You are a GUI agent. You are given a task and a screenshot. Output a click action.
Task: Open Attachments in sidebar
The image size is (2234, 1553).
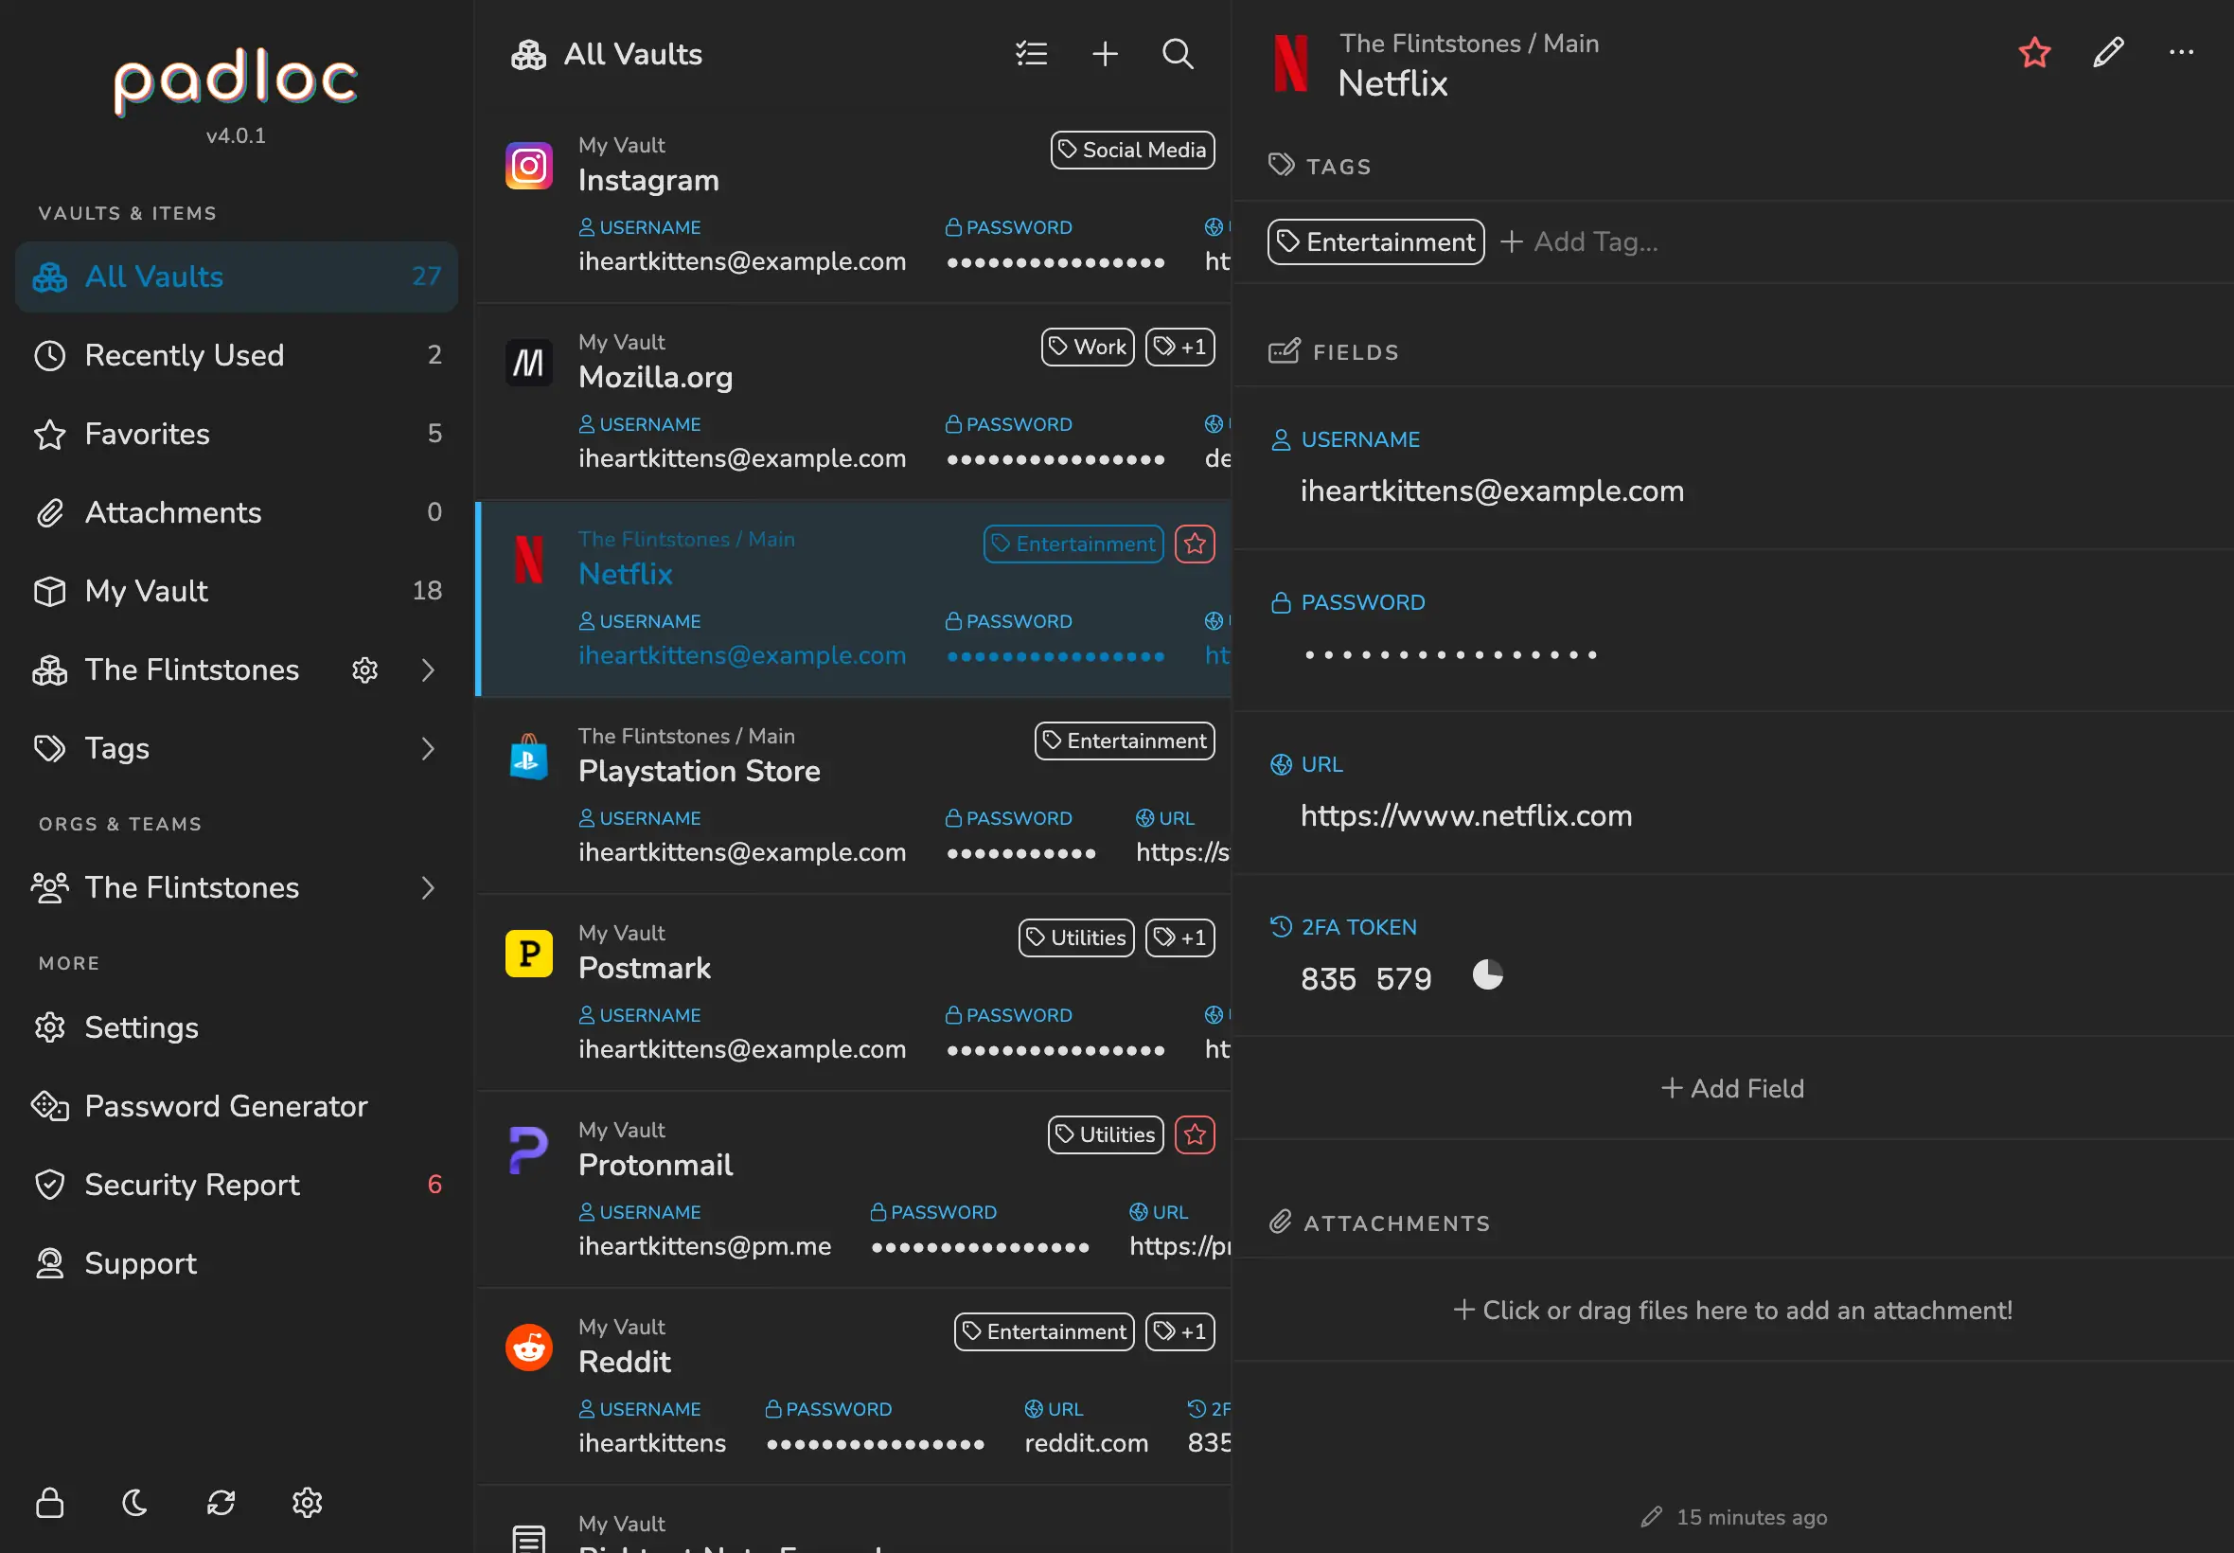coord(237,513)
